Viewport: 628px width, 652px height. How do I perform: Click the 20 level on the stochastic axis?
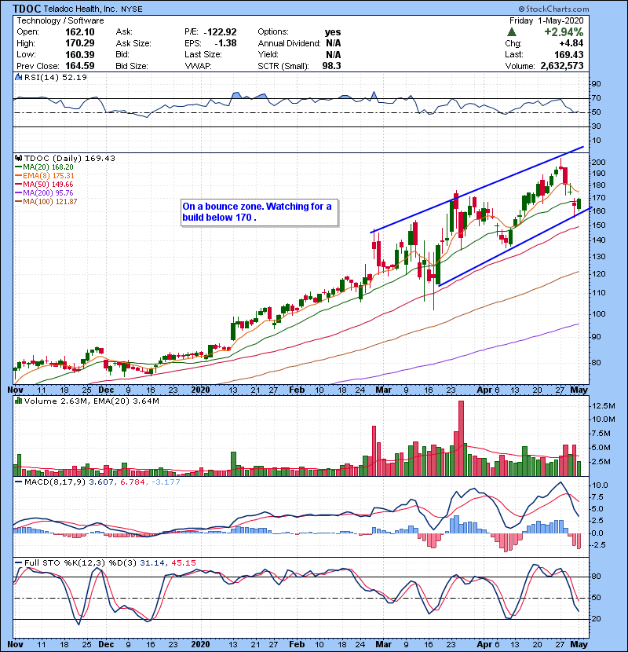click(x=596, y=619)
